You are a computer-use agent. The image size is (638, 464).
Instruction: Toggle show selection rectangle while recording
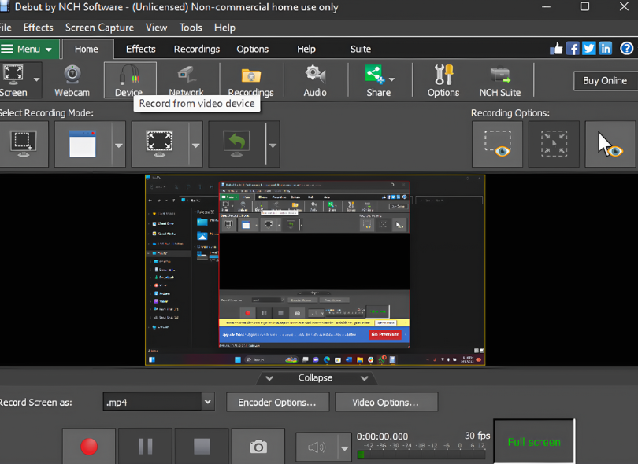click(x=497, y=144)
